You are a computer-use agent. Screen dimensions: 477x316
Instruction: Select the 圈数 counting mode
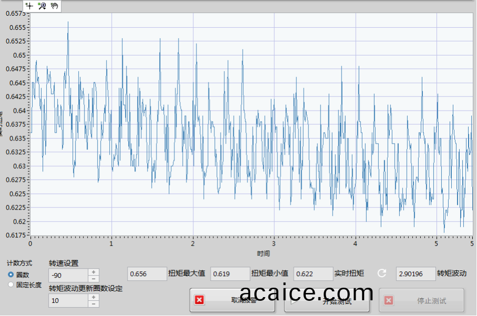(x=11, y=275)
